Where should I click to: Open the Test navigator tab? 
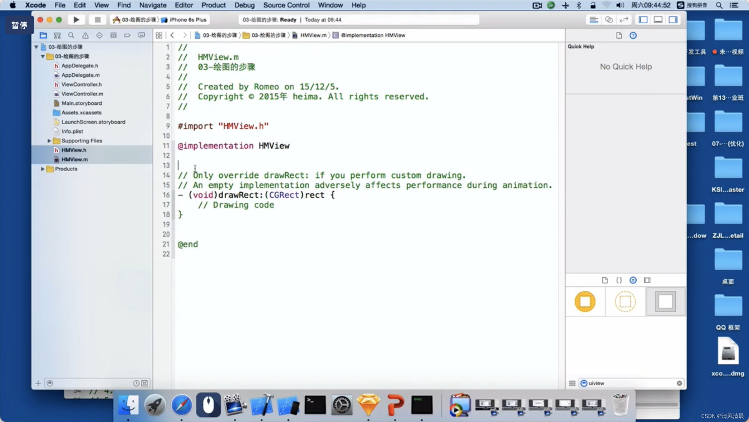coord(99,35)
